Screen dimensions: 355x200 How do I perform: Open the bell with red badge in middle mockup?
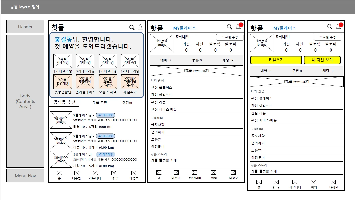tap(239, 26)
